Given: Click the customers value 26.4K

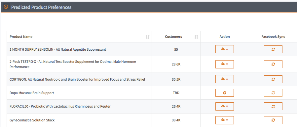Looking at the screenshot, I should point(176,106).
